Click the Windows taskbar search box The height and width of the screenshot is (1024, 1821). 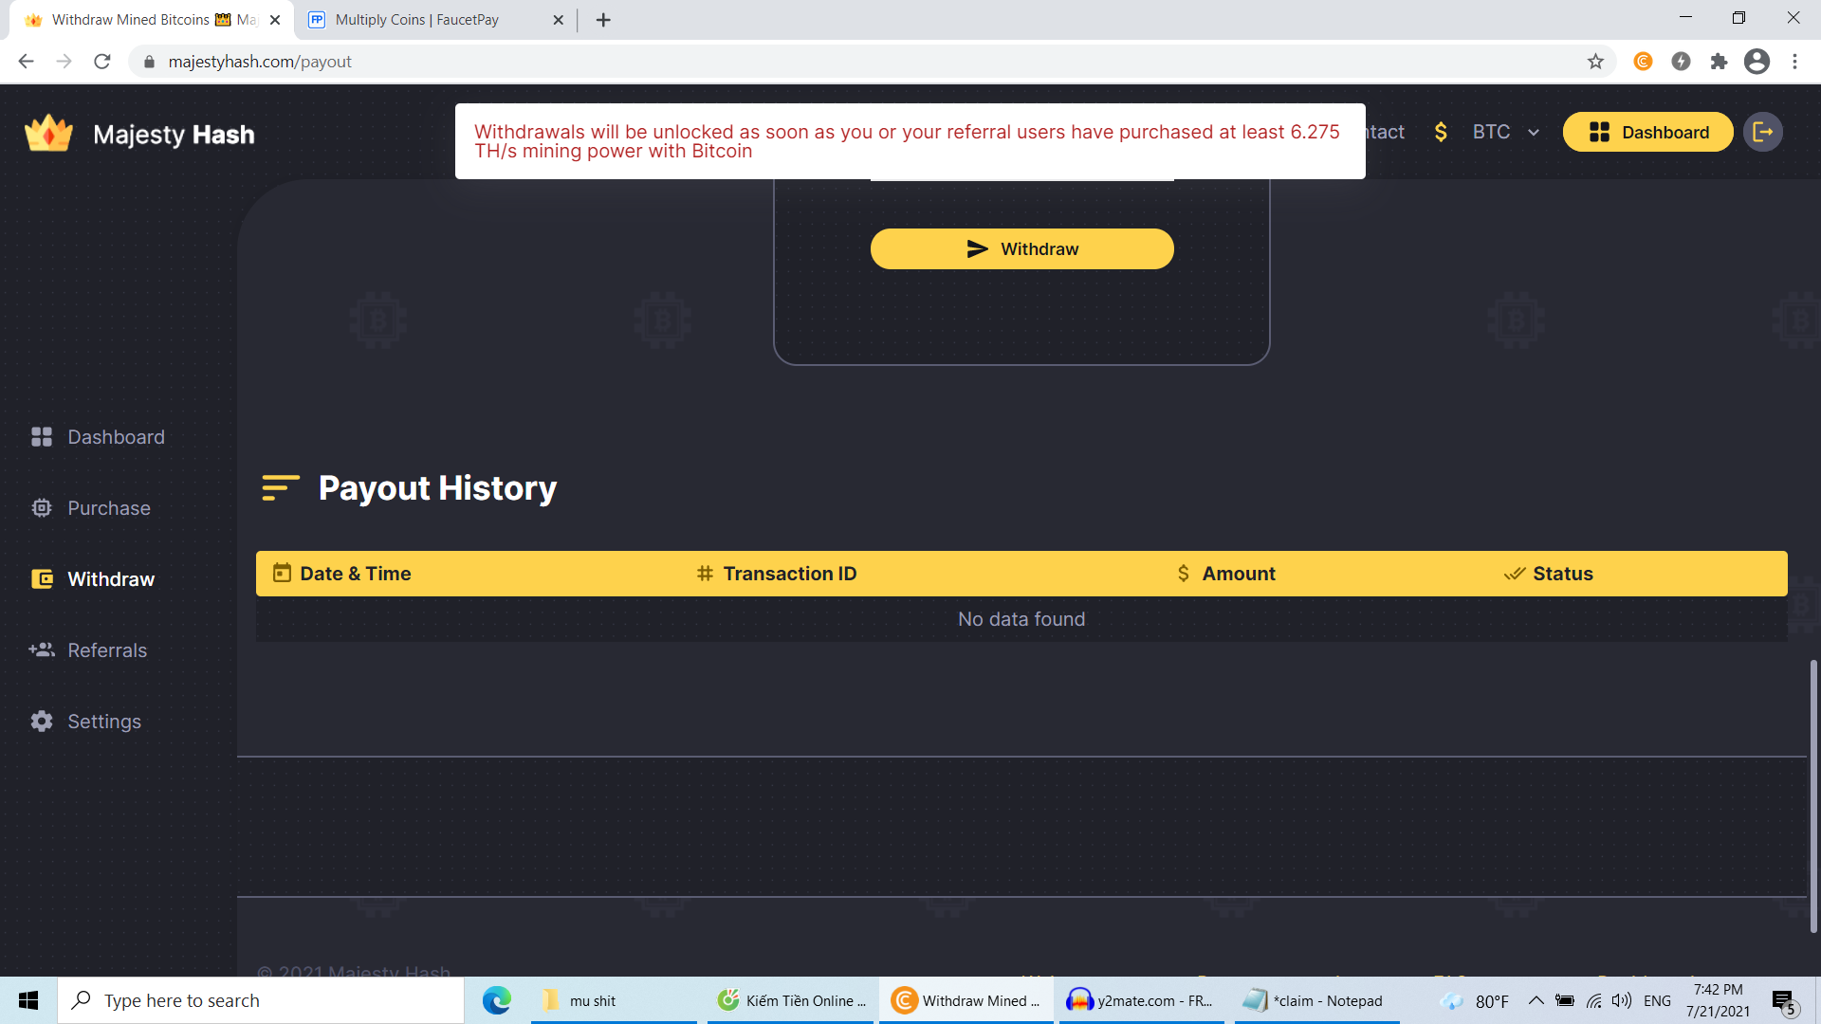click(x=261, y=1000)
